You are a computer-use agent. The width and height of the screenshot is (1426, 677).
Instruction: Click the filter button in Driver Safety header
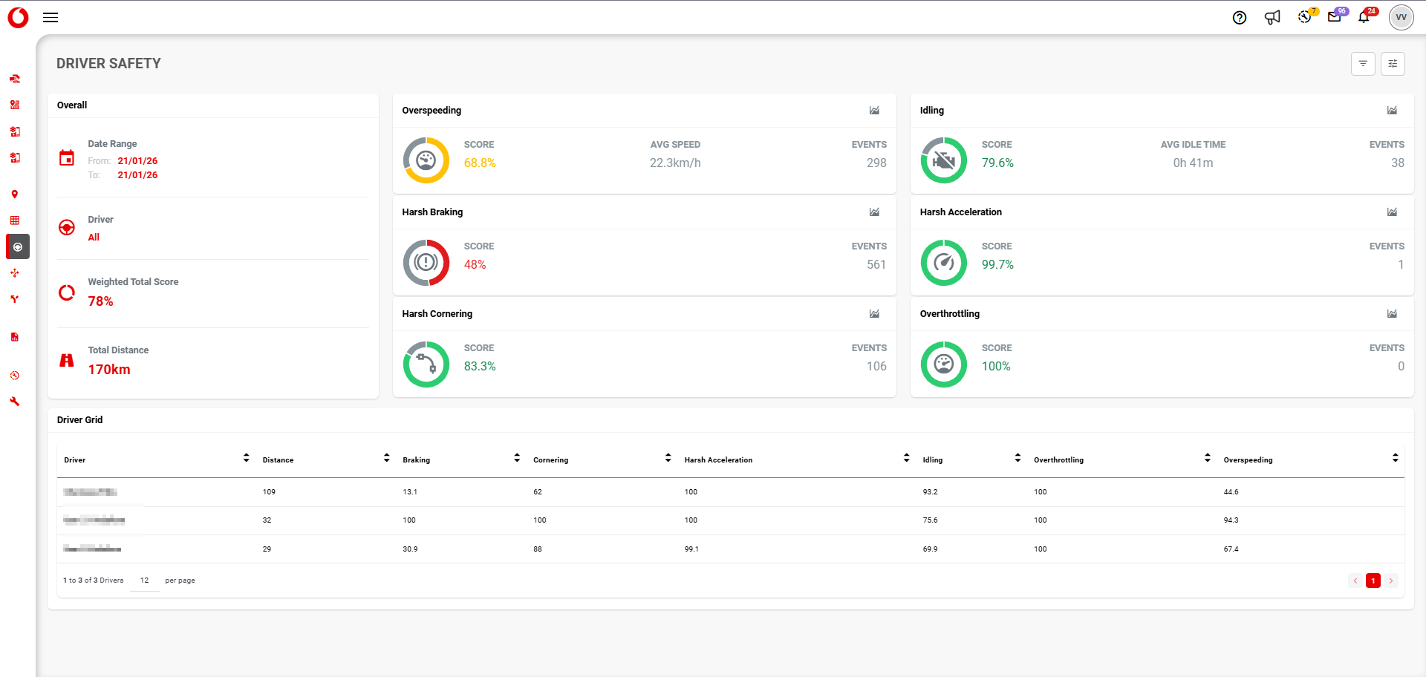(1363, 64)
